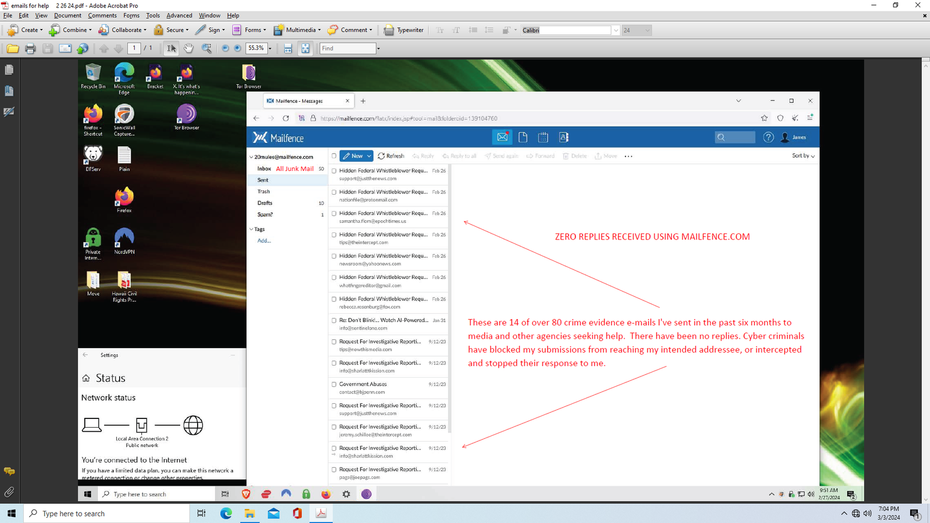
Task: Click the blue Zoom In plus button
Action: (238, 49)
